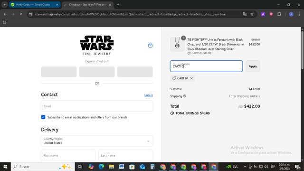This screenshot has height=171, width=304.
Task: Remove the applied CART10 discount tag
Action: [191, 78]
